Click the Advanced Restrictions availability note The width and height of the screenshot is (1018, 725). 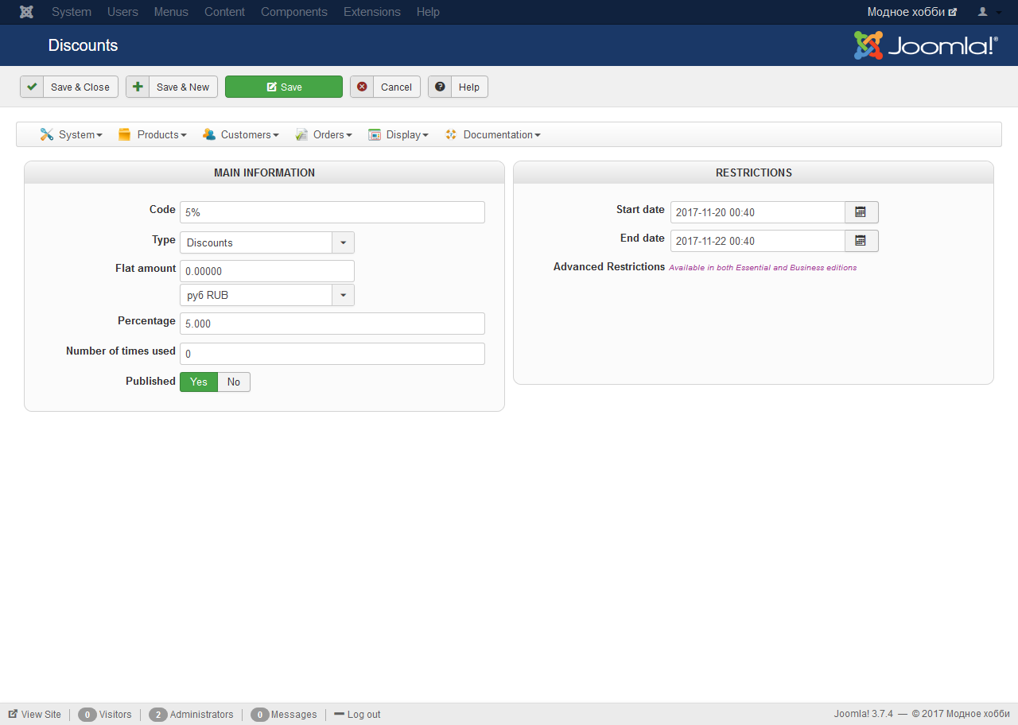pos(763,268)
